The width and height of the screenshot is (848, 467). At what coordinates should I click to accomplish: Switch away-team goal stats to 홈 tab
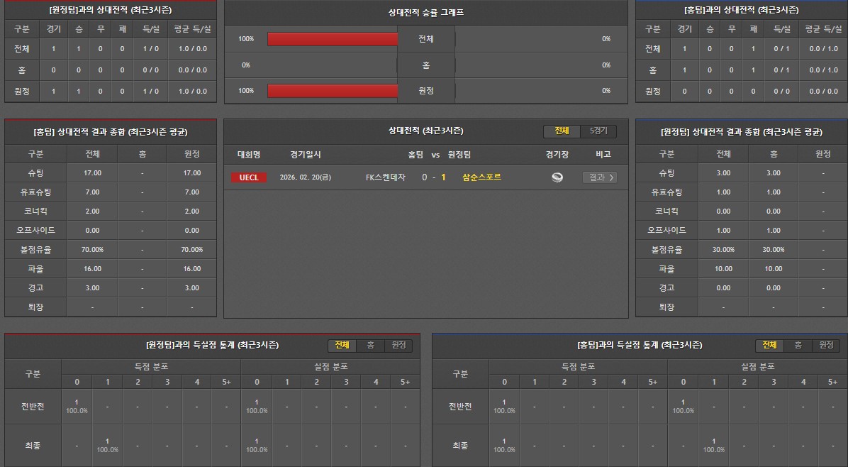[x=370, y=346]
